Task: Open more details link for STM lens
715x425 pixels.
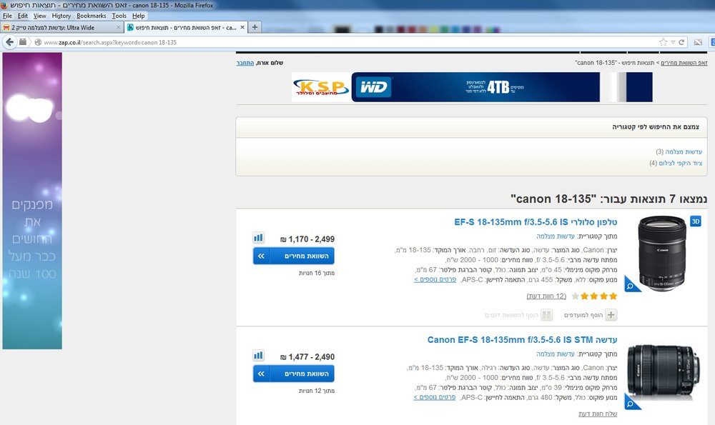Action: point(435,396)
